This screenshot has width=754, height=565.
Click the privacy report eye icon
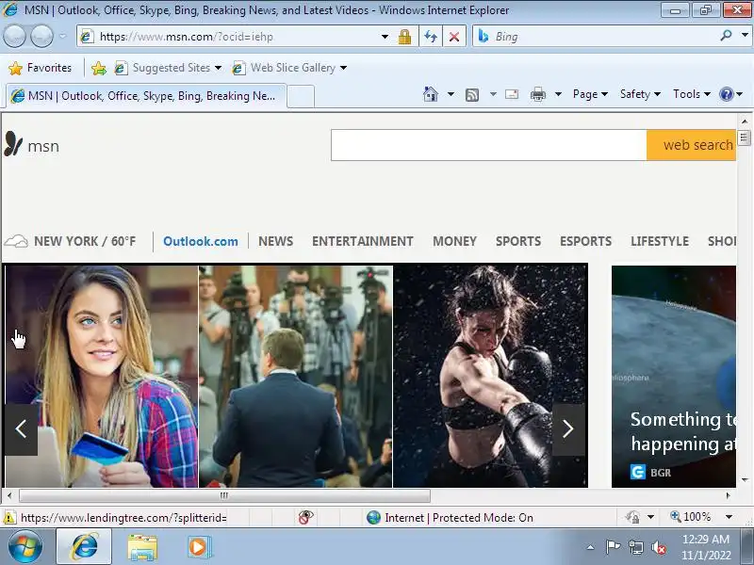[305, 517]
